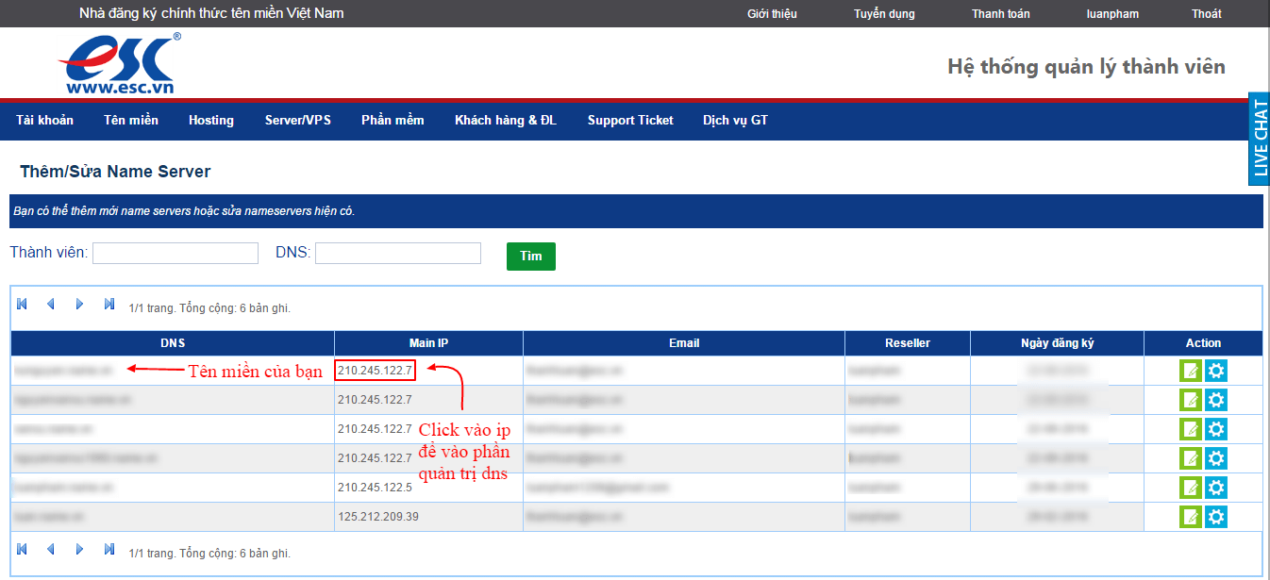1270x580 pixels.
Task: Click the Main IP column header
Action: [x=429, y=343]
